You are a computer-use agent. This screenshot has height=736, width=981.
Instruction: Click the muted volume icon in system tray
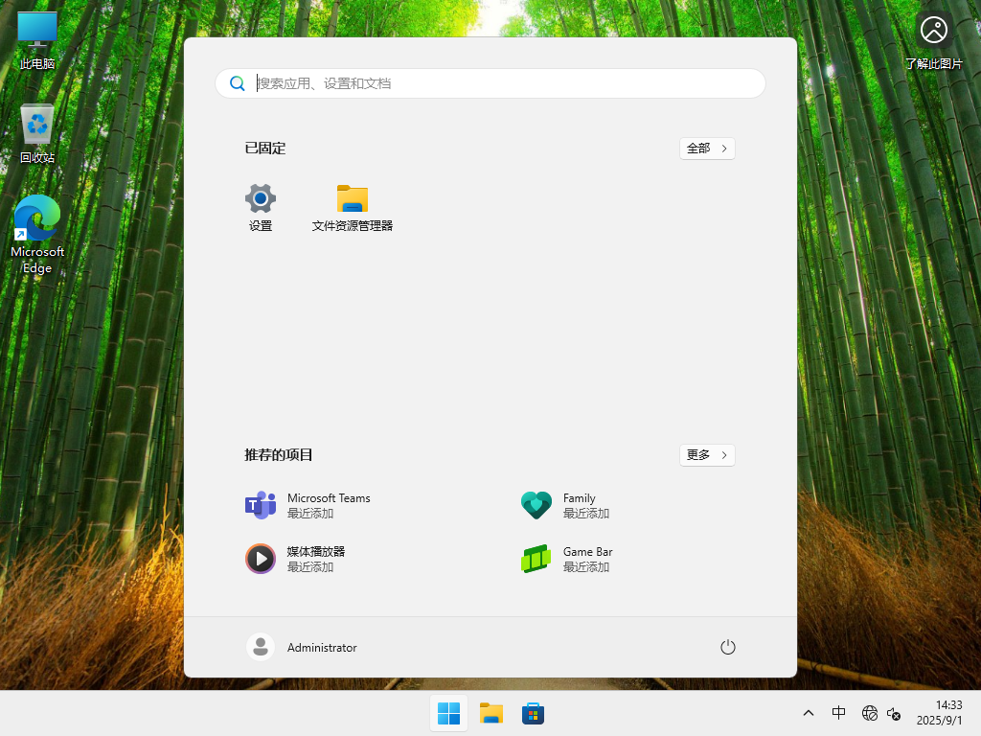tap(894, 713)
